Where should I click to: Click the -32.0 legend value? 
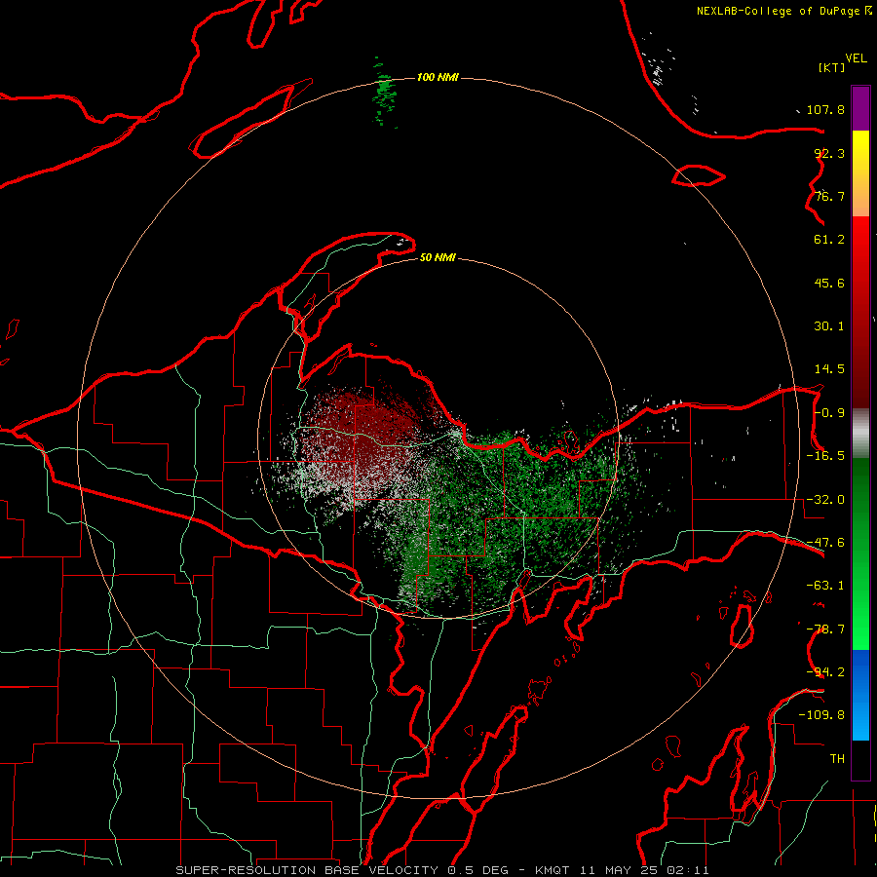coord(825,500)
